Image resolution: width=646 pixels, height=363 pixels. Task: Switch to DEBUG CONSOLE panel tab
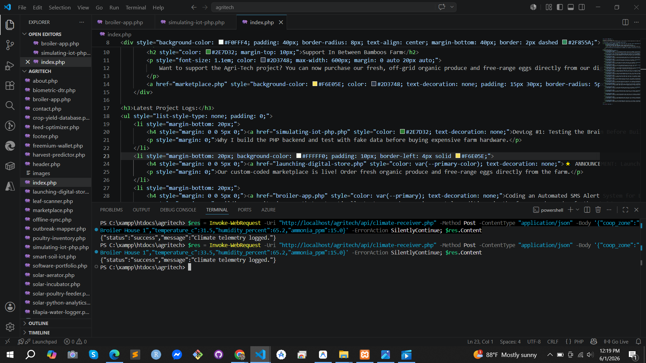coord(178,210)
